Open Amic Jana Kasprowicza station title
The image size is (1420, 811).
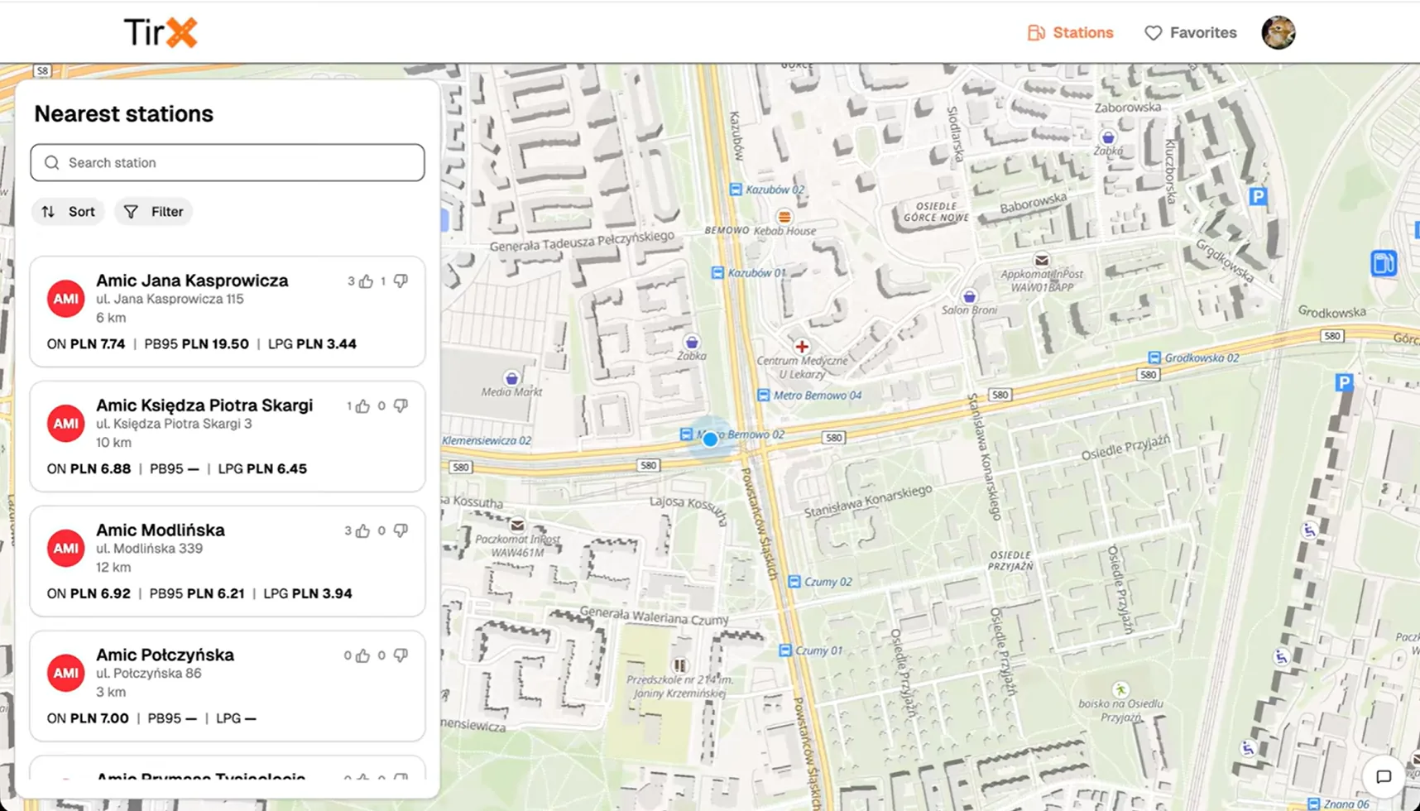point(192,281)
